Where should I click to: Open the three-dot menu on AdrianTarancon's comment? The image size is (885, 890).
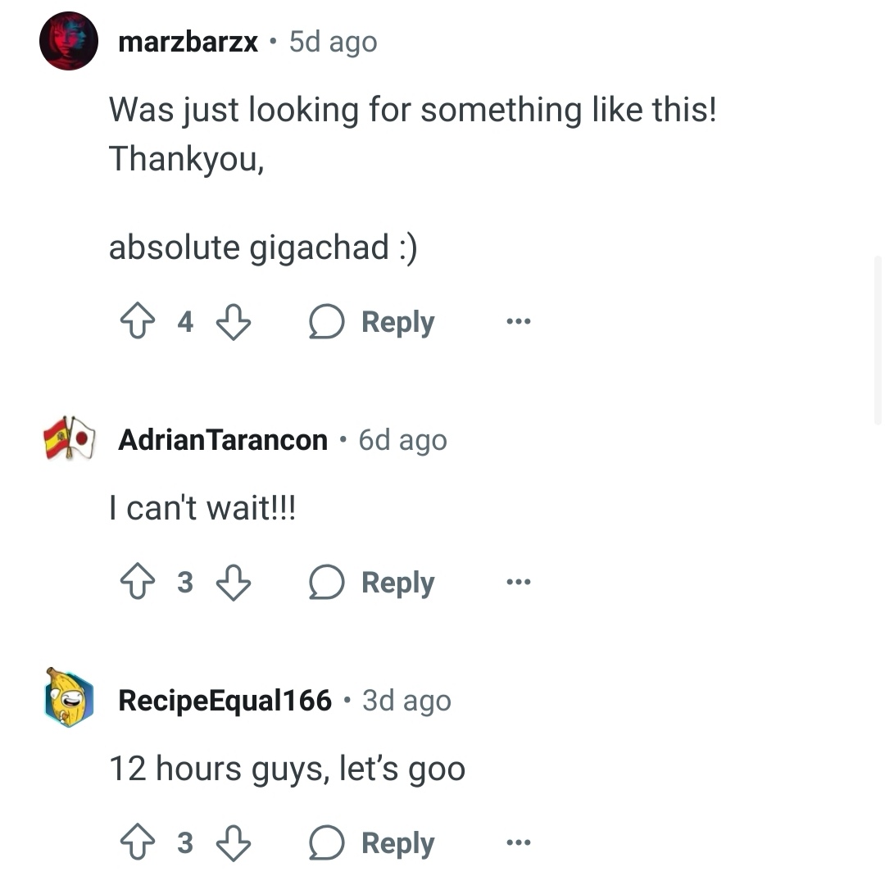(x=519, y=582)
